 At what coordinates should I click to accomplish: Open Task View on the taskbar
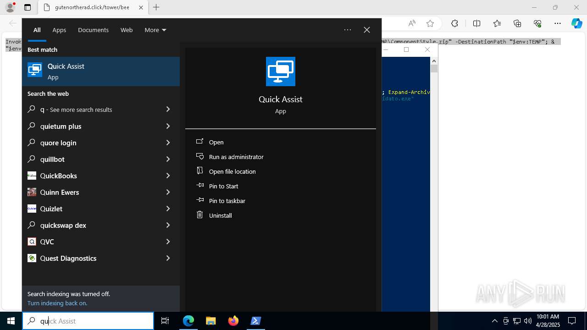click(165, 321)
